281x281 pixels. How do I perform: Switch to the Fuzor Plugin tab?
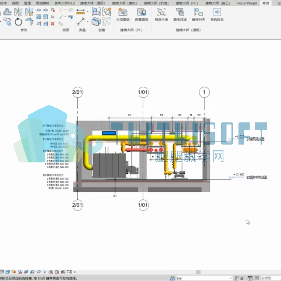coord(247,3)
